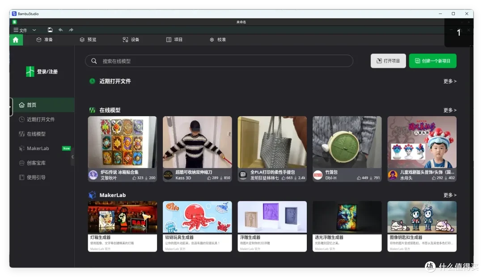Click 发明狂徒林林七 author avatar

coord(243,175)
